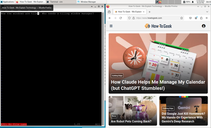Image resolution: width=211 pixels, height=128 pixels.
Task: Shade the Firefox window with the up arrow button
Action: pyautogui.click(x=198, y=6)
